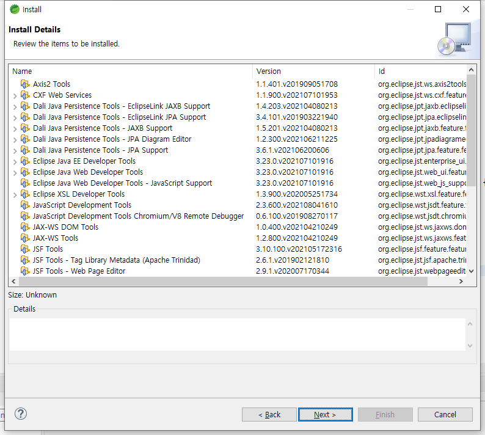Click left arrow of horizontal scrollbar
Viewport: 485px width, 435px height.
(13, 281)
